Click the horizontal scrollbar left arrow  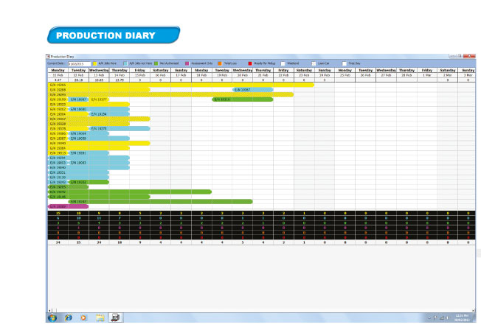pyautogui.click(x=49, y=310)
